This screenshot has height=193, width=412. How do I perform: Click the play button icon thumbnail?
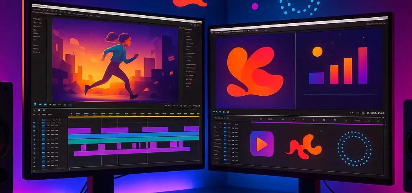(262, 144)
